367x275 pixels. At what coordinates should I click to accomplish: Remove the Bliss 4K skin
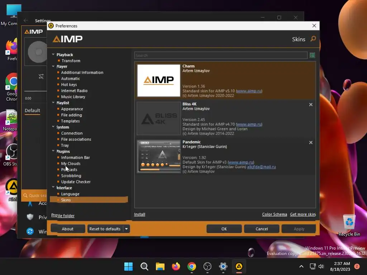tap(311, 105)
